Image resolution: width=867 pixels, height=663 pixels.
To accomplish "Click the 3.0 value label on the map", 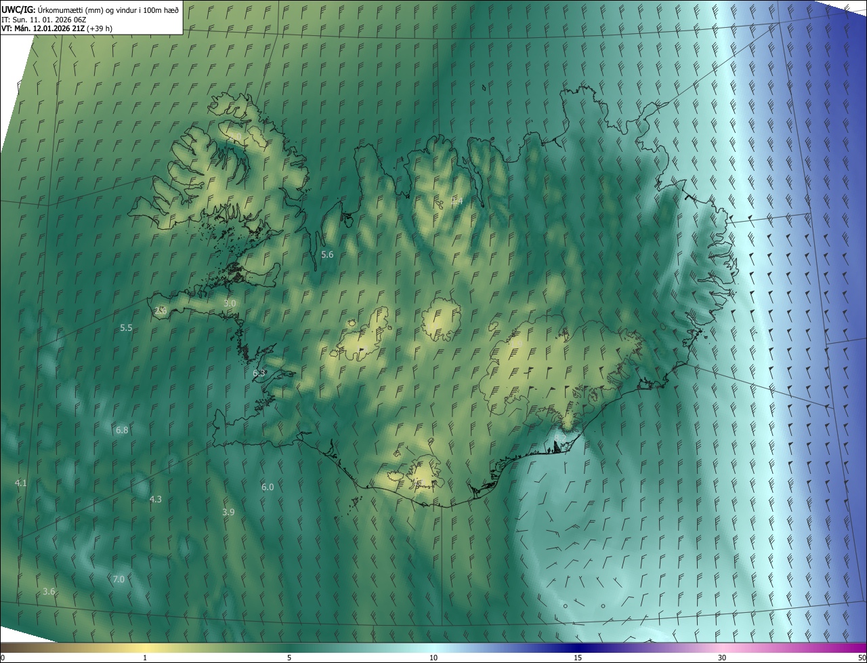I will [x=230, y=303].
